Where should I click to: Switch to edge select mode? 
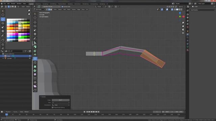coord(49,9)
